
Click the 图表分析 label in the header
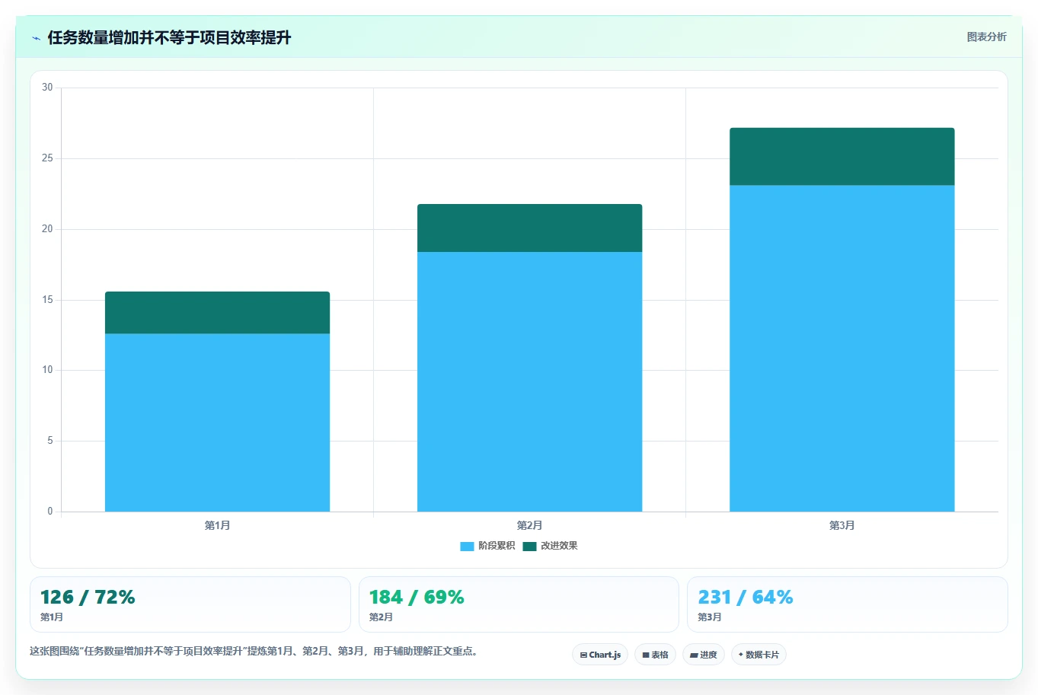click(x=986, y=37)
